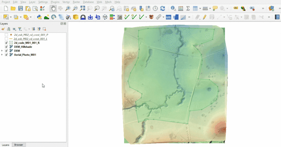
Task: Switch to the Browser tab
Action: 18,145
